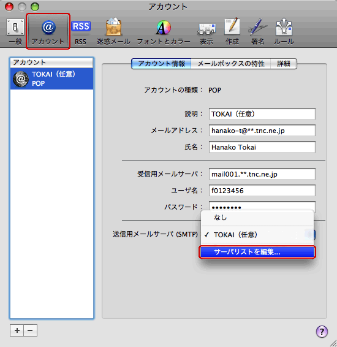
Task: Select なし in the SMTP server dropdown
Action: coord(257,218)
